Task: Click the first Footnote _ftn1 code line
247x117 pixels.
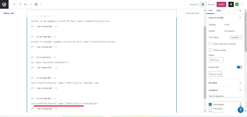Action: [x=65, y=83]
